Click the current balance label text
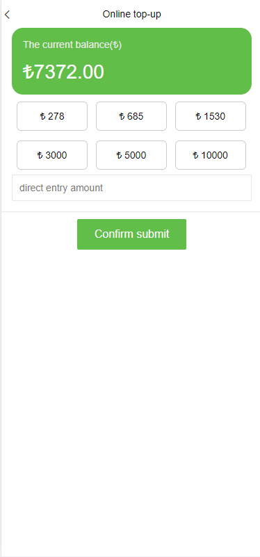The image size is (260, 557). (x=72, y=45)
